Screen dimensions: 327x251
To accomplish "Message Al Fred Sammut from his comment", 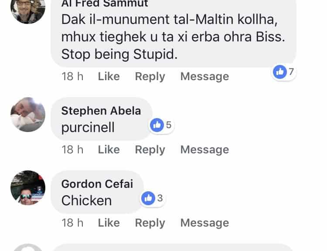I will pyautogui.click(x=204, y=76).
